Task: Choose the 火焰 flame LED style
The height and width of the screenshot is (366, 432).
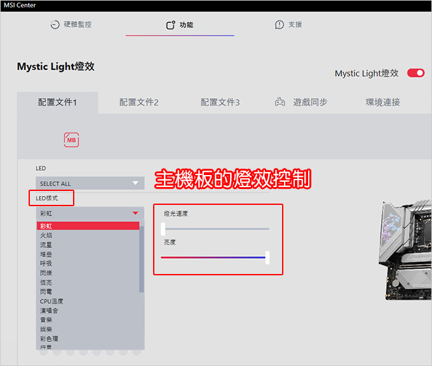Action: (88, 235)
